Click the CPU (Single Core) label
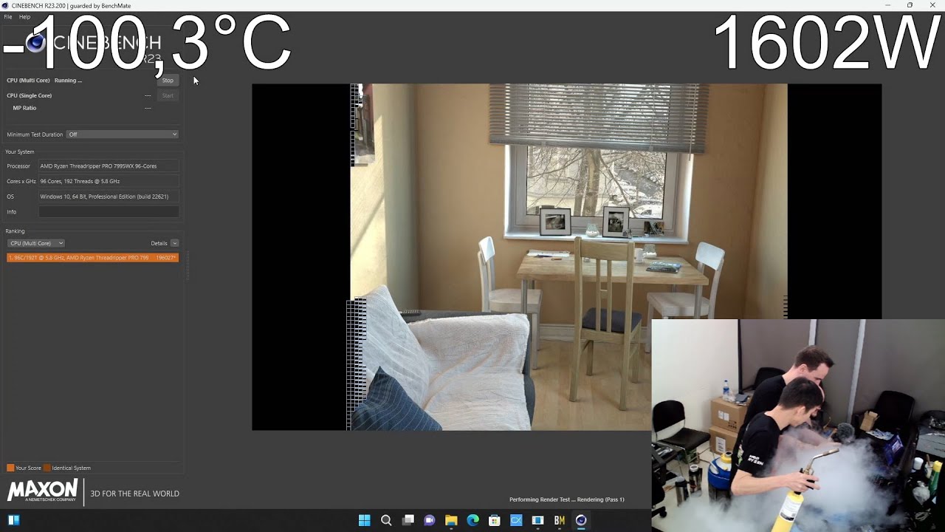Screen dimensions: 945x532 [x=30, y=95]
